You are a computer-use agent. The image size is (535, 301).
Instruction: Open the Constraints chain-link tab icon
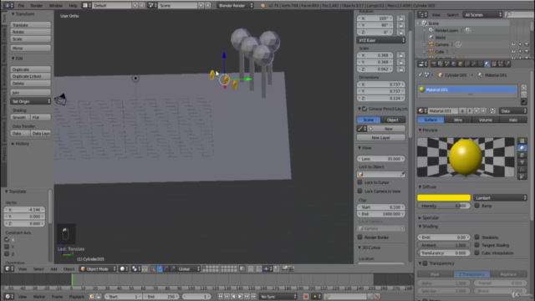(467, 64)
